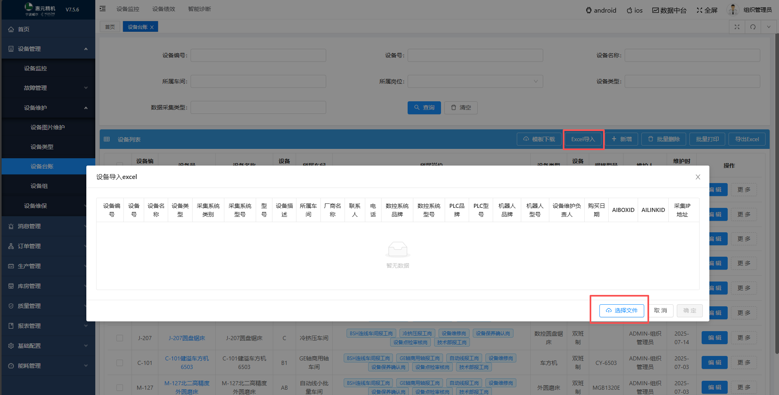The height and width of the screenshot is (395, 779).
Task: Open the 设备绩效 top menu
Action: (163, 9)
